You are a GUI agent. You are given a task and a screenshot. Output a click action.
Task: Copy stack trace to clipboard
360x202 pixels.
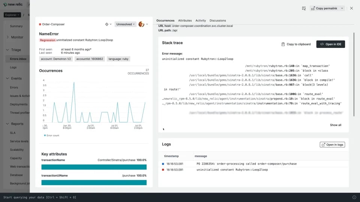[x=296, y=44]
